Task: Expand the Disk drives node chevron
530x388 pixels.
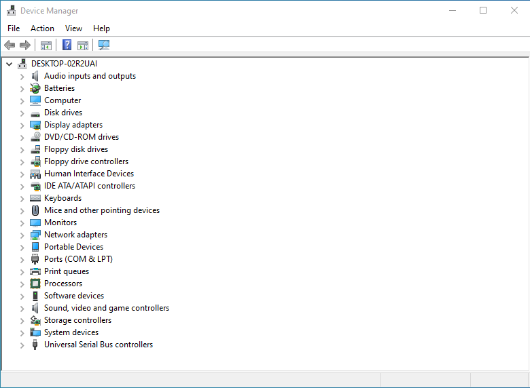Action: tap(22, 113)
